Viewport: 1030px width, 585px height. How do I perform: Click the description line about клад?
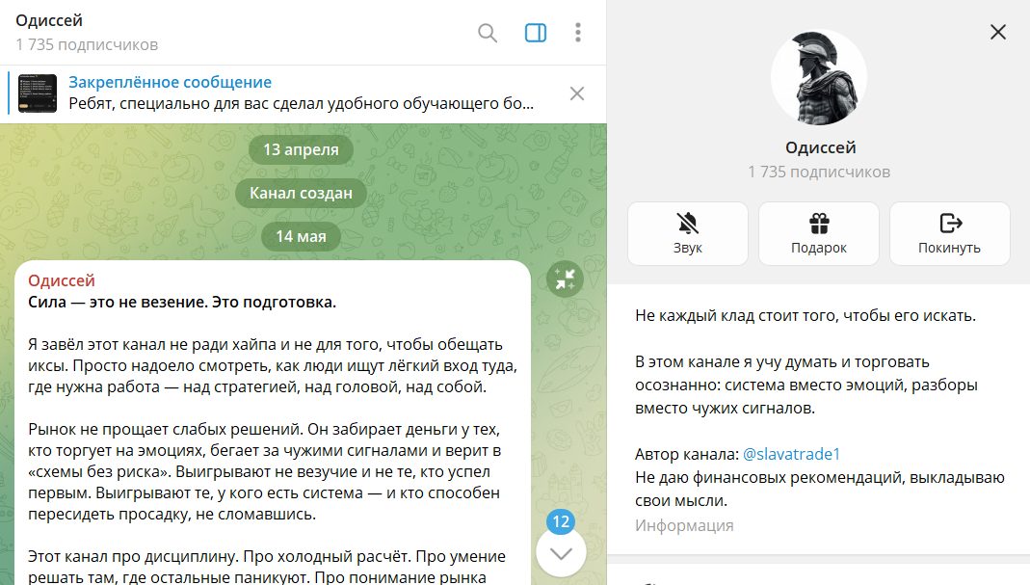[x=806, y=315]
